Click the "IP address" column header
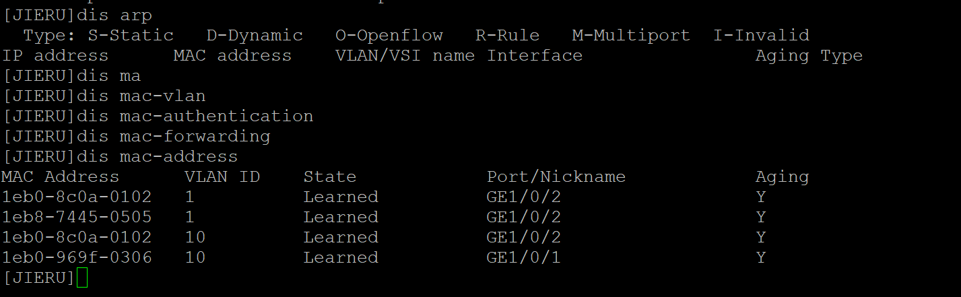 55,55
